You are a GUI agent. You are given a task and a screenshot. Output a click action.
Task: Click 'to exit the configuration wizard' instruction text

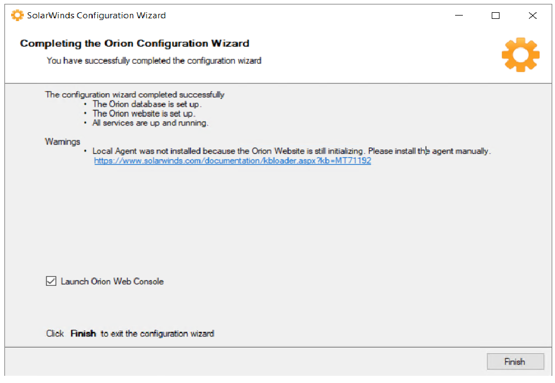click(157, 334)
